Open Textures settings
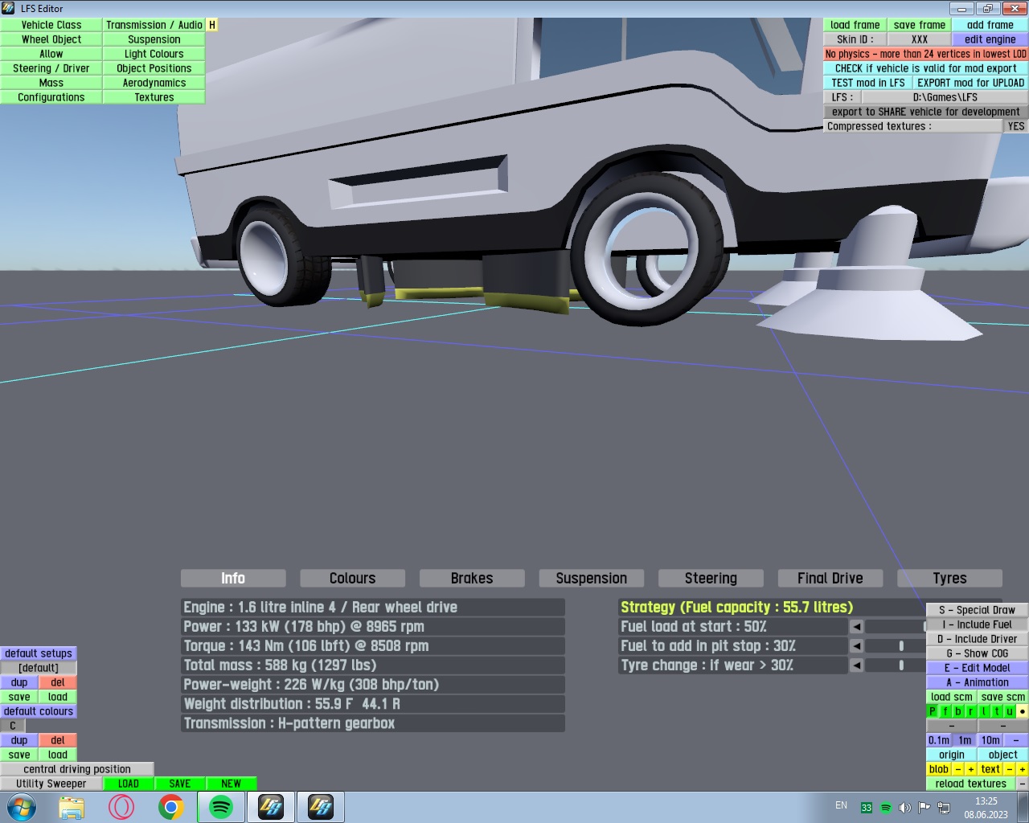The width and height of the screenshot is (1029, 823). pos(154,97)
